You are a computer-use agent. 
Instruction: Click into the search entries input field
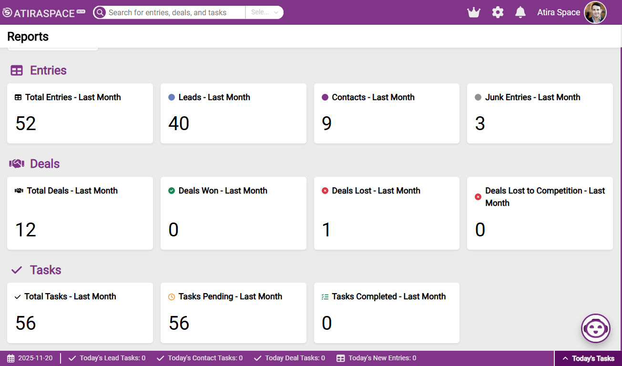click(x=174, y=12)
